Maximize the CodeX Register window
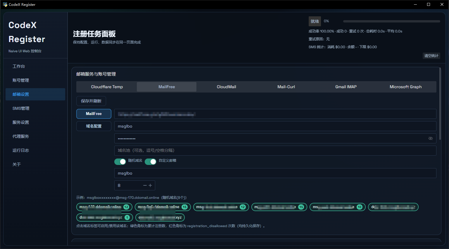Image resolution: width=449 pixels, height=249 pixels. coord(429,4)
